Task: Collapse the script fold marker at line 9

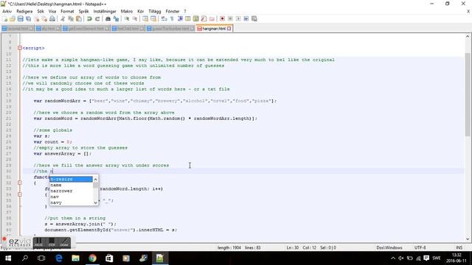Action: tap(20, 48)
